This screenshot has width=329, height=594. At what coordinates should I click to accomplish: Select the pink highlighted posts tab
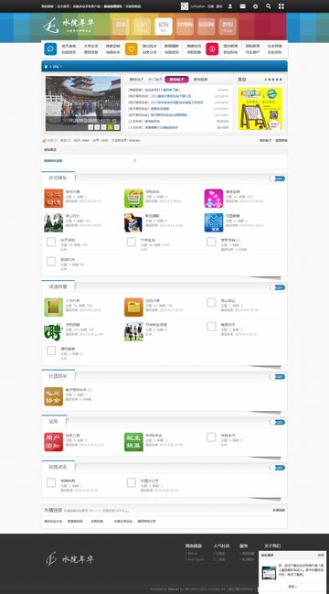point(176,80)
